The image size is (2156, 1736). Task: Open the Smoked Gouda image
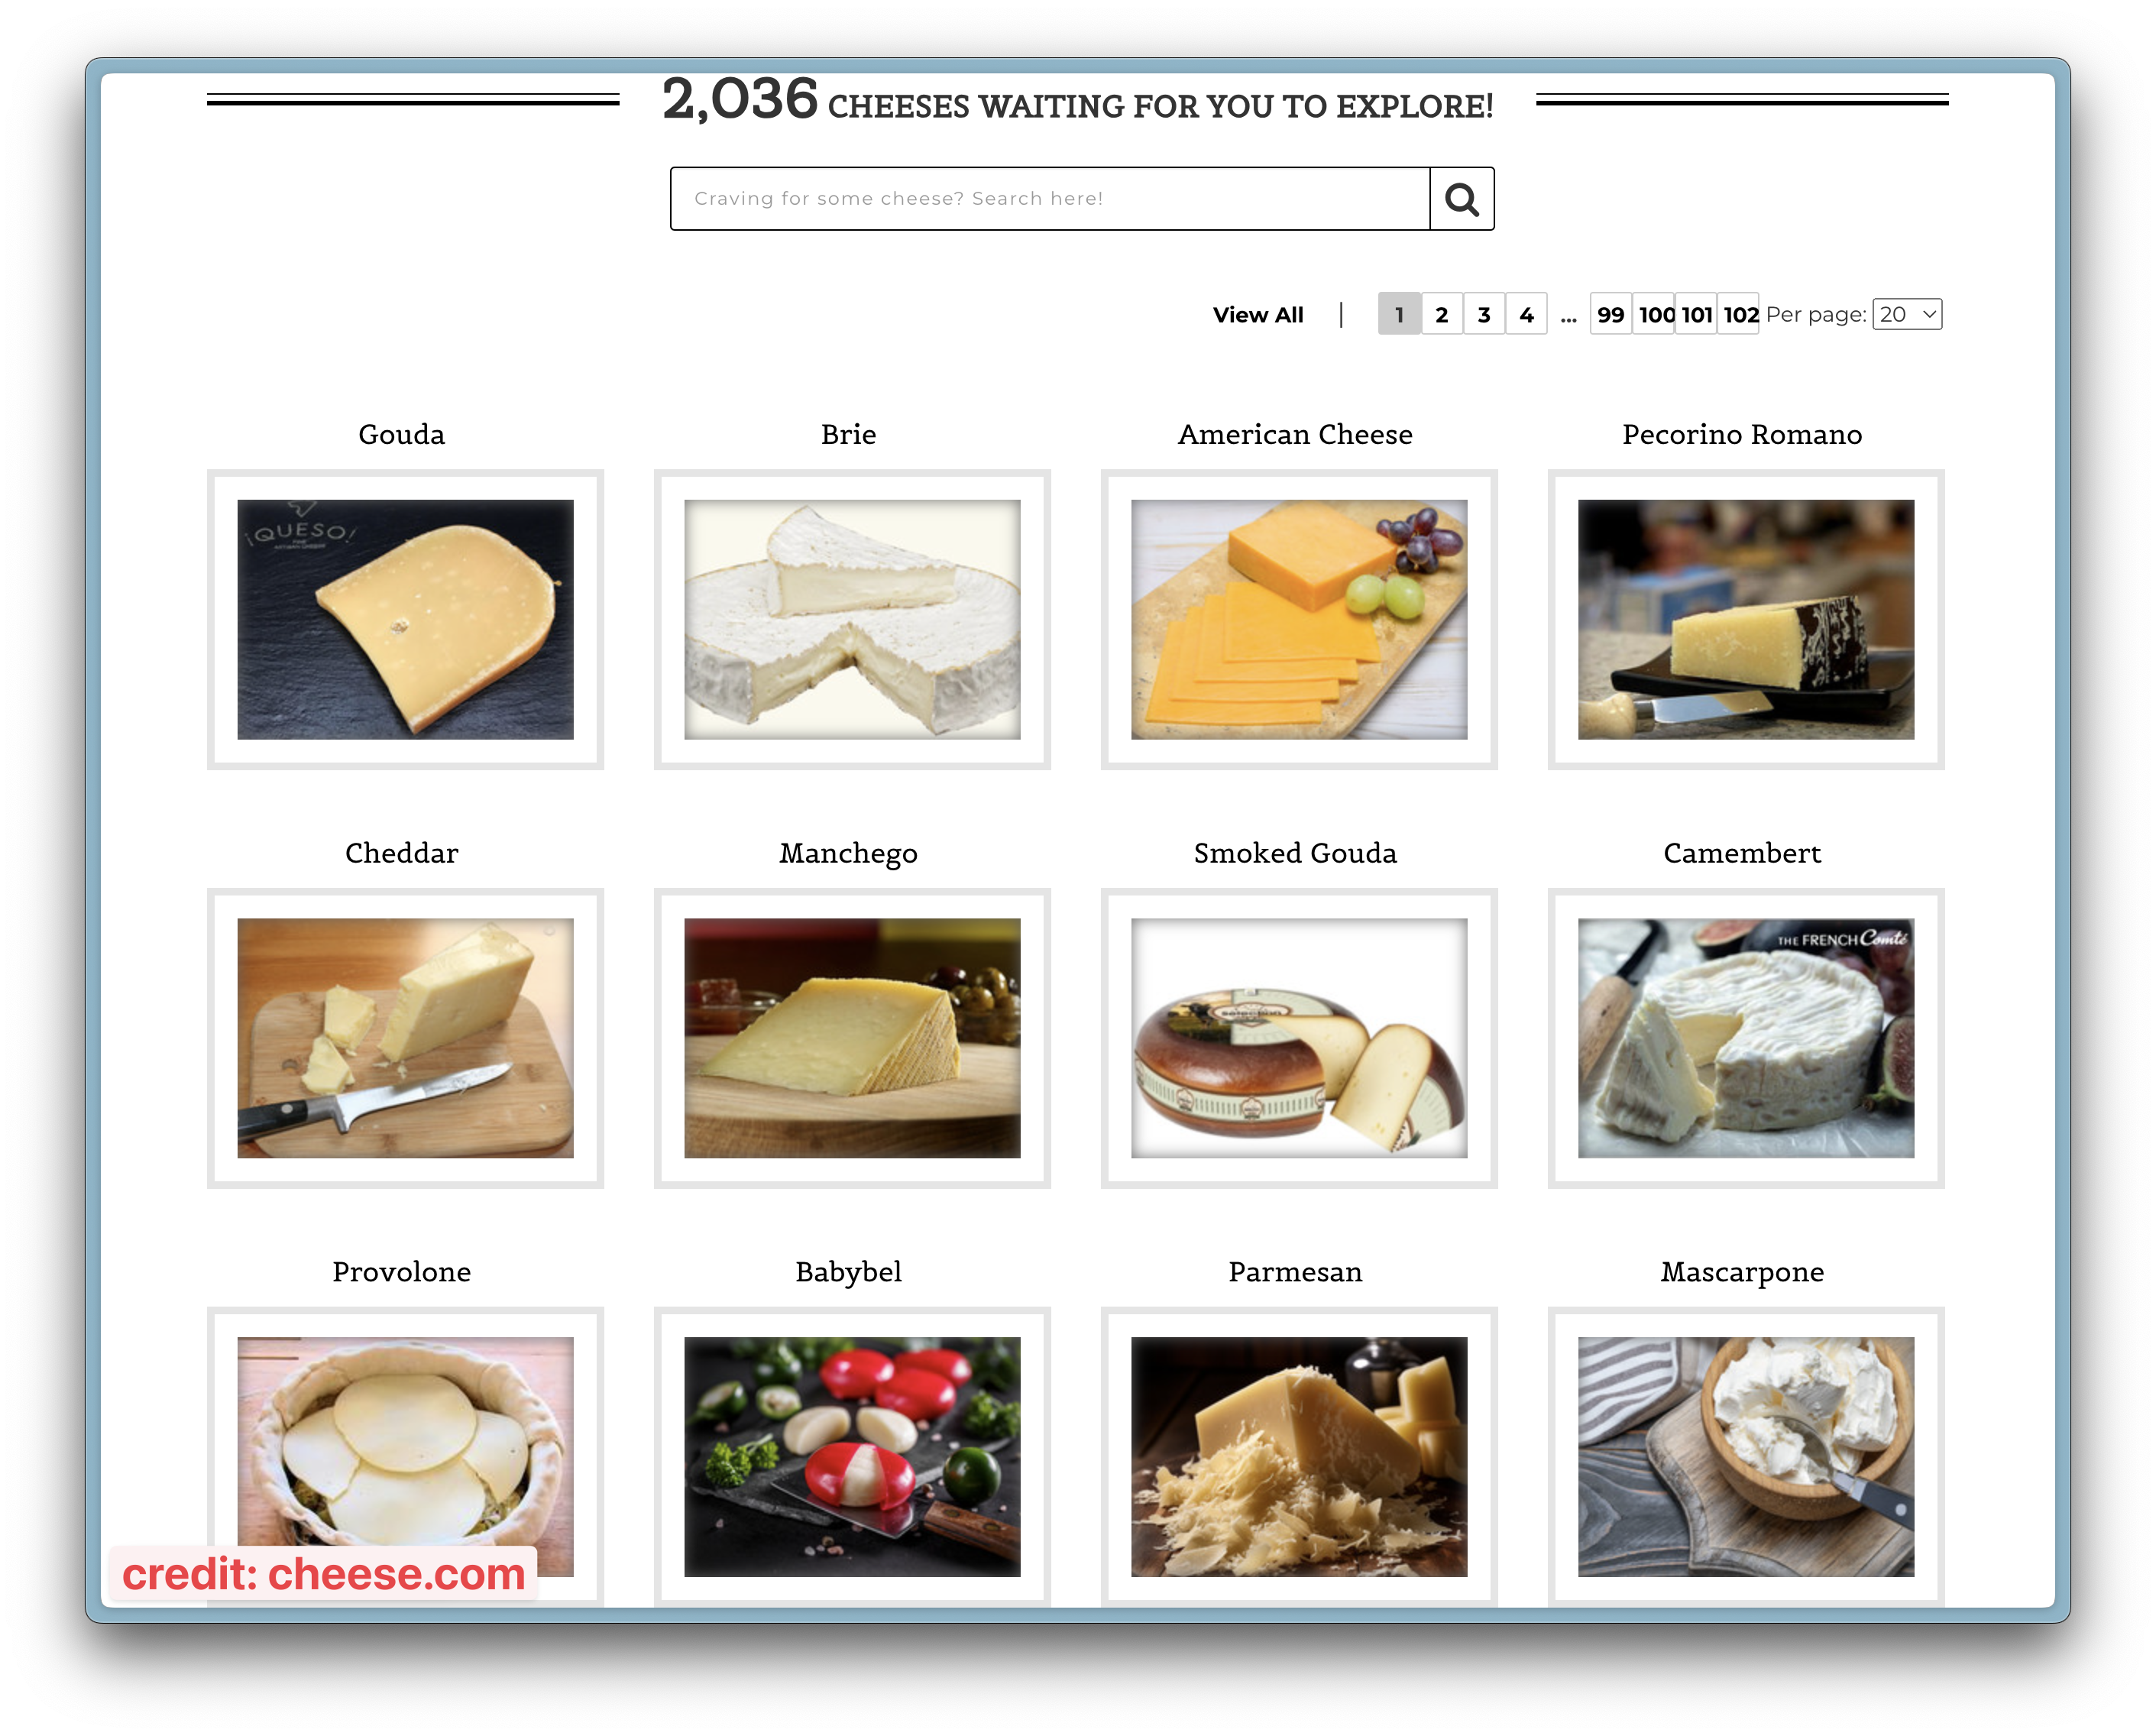coord(1299,1038)
